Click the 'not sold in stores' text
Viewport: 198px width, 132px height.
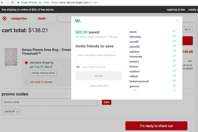(41, 82)
